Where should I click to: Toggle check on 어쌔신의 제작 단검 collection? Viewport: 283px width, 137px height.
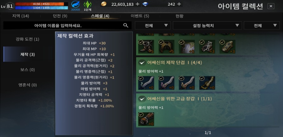pyautogui.click(x=142, y=63)
